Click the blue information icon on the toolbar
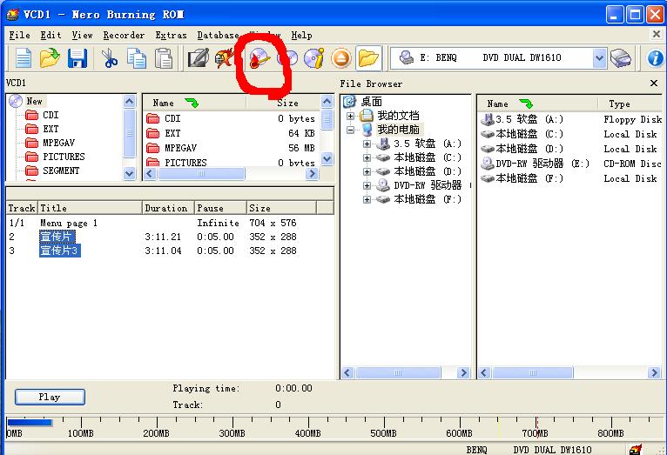The width and height of the screenshot is (667, 455). click(x=655, y=57)
